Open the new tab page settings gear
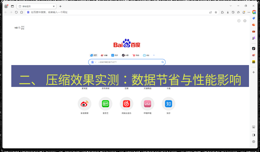 click(x=245, y=21)
